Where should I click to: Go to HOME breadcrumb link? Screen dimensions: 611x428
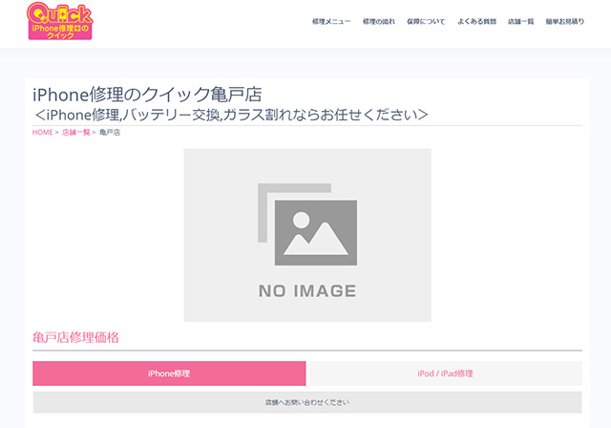(42, 133)
